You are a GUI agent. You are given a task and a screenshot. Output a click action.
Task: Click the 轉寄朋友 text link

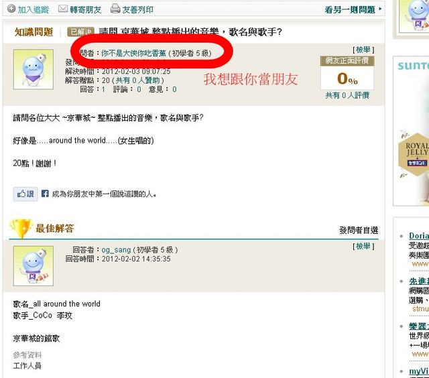pyautogui.click(x=85, y=10)
